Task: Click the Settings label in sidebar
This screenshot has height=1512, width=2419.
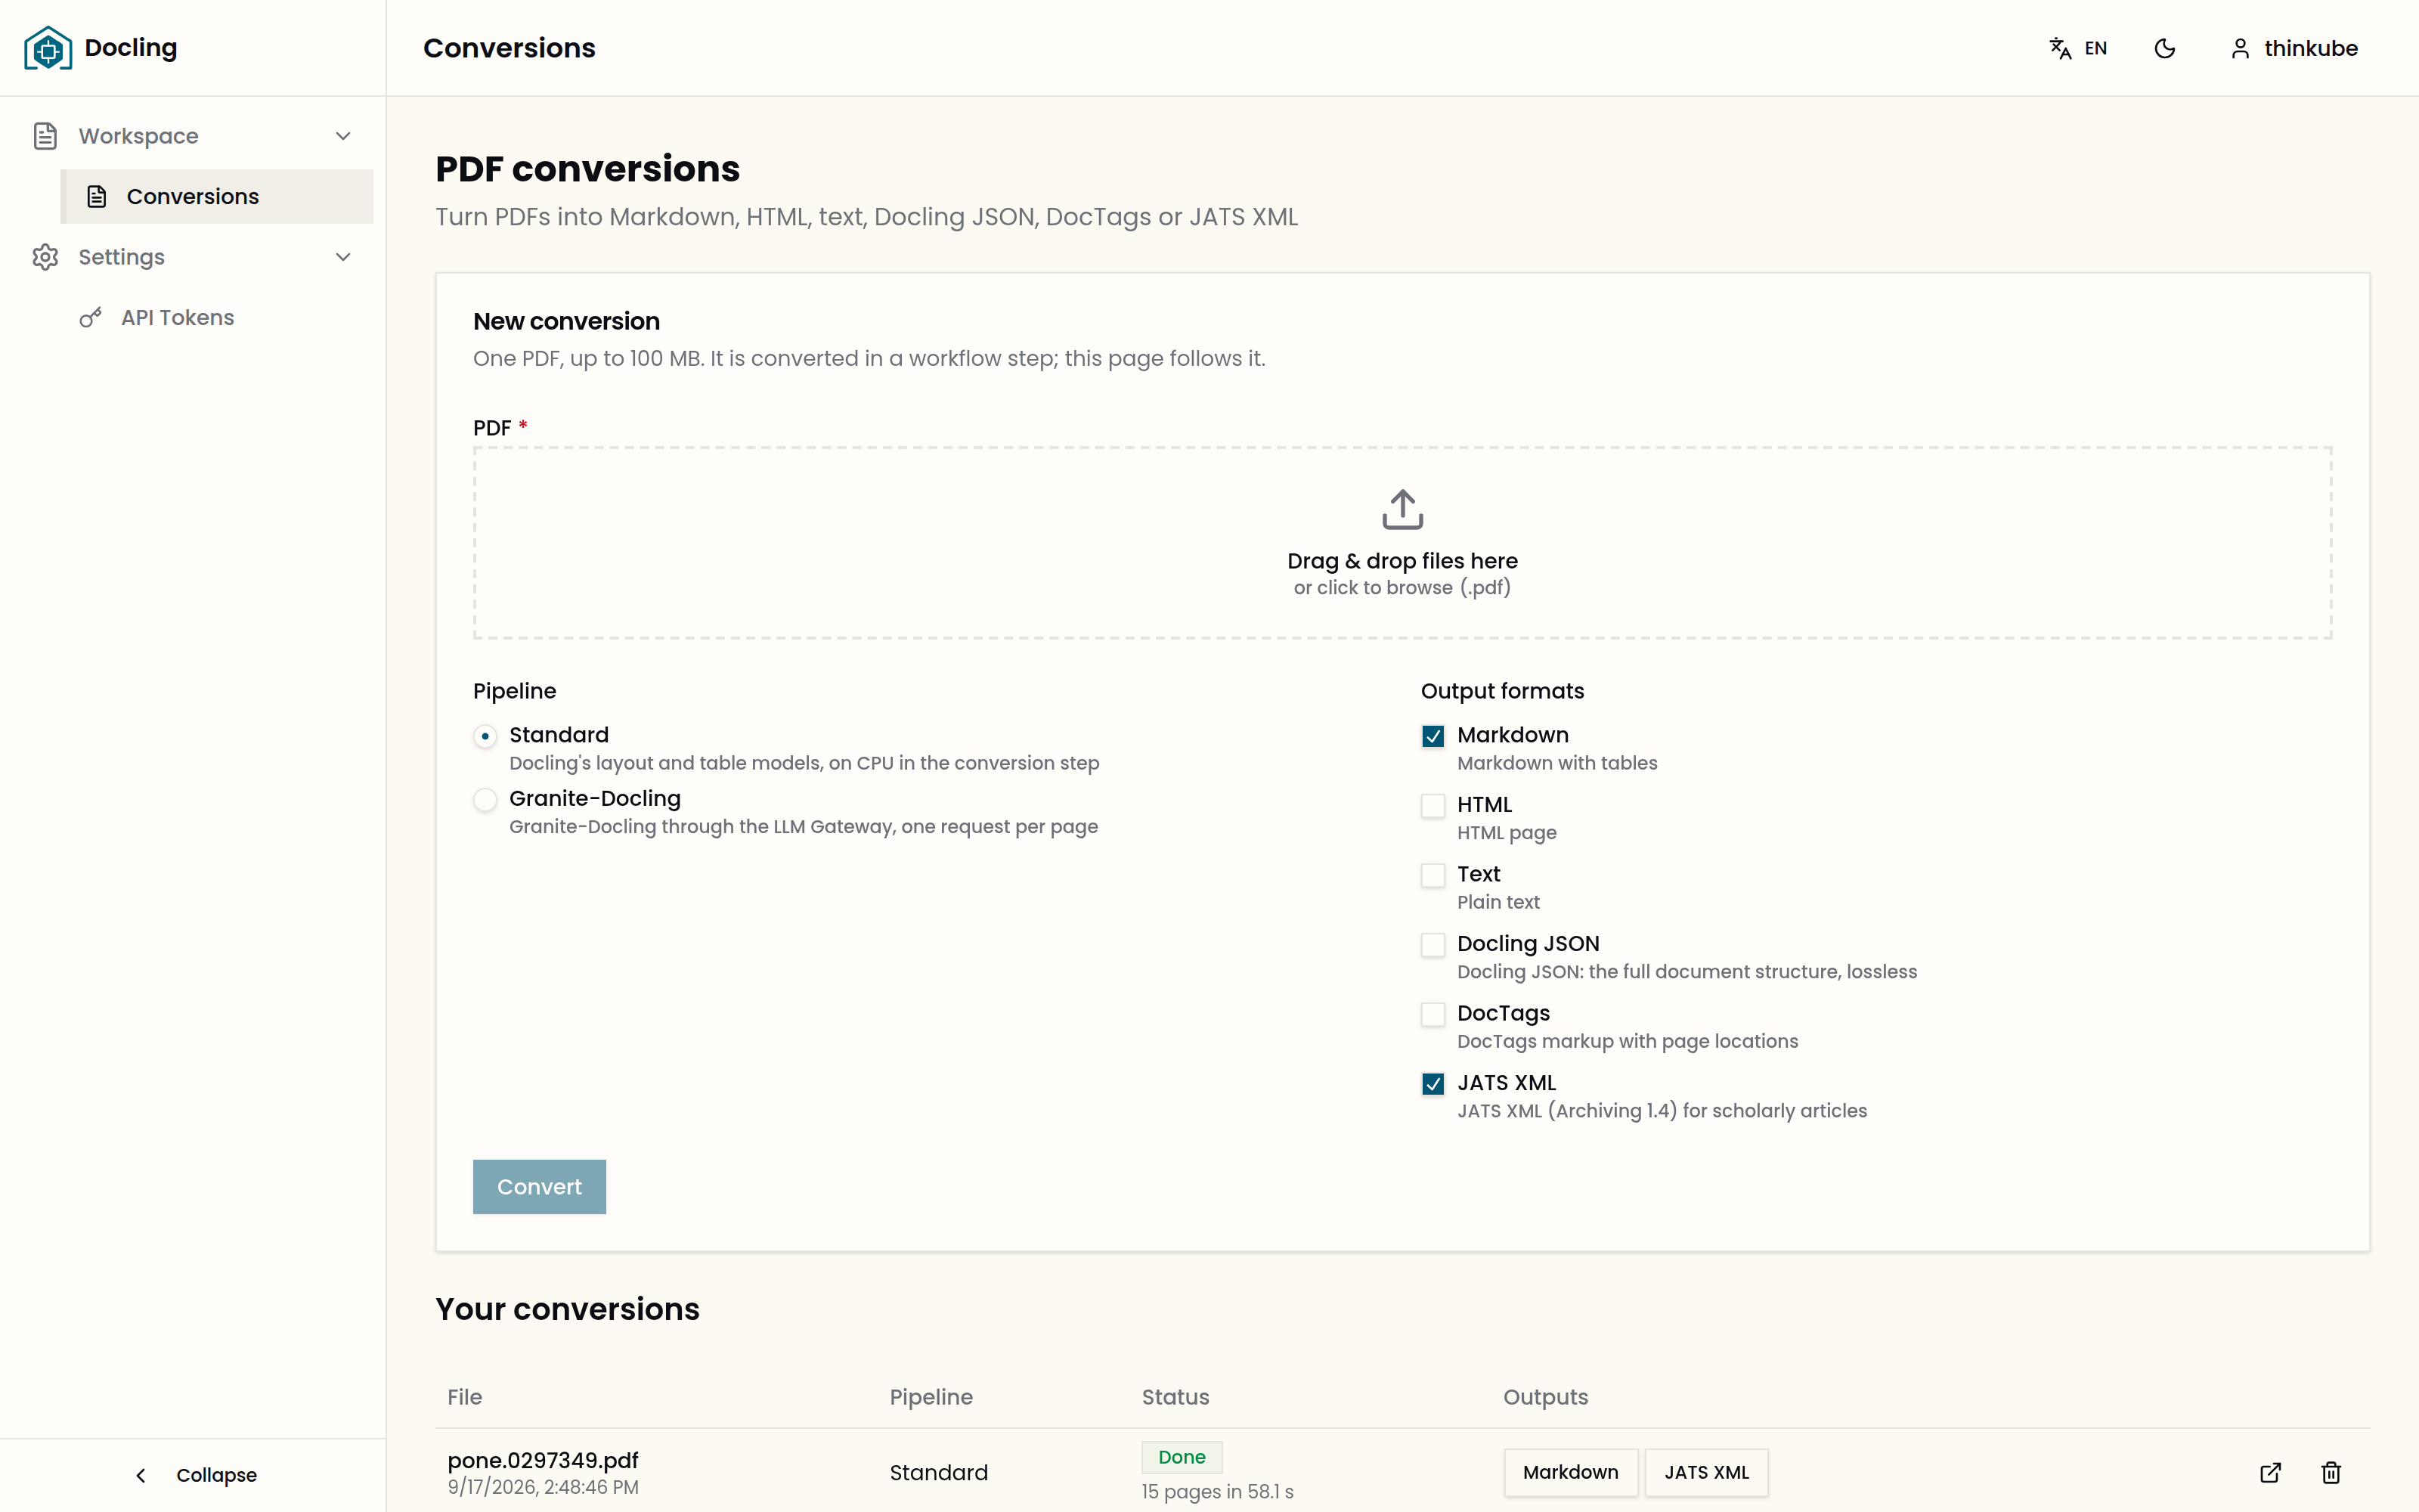Action: 122,257
